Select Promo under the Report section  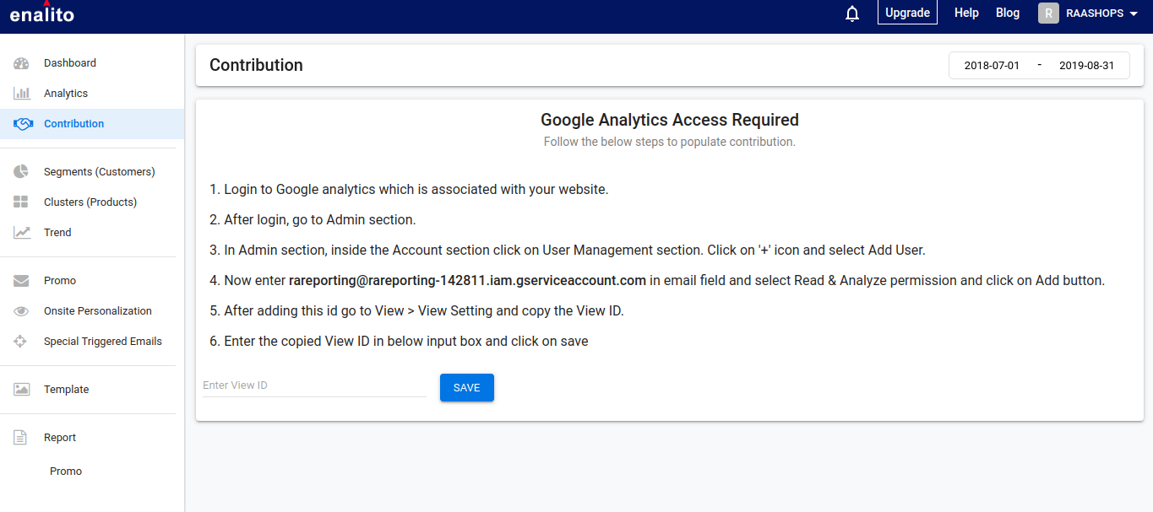point(66,472)
